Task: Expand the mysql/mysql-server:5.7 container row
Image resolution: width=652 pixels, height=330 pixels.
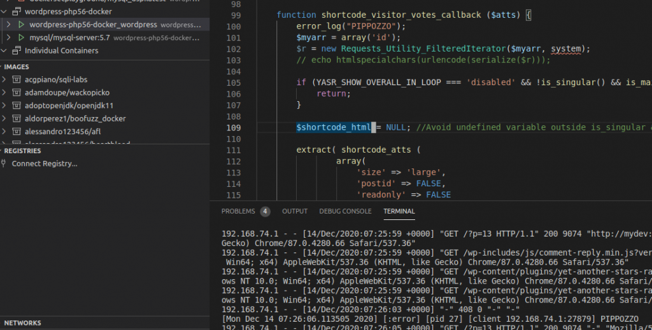Action: pos(9,38)
